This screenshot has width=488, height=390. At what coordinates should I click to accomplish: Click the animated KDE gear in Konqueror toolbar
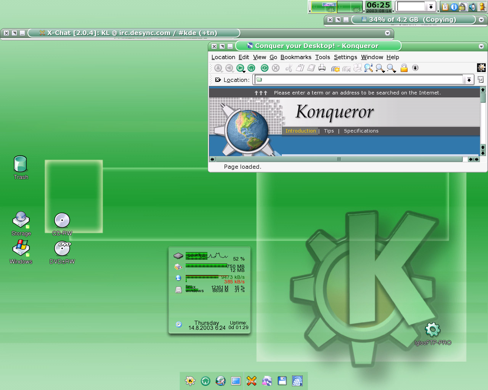[482, 68]
